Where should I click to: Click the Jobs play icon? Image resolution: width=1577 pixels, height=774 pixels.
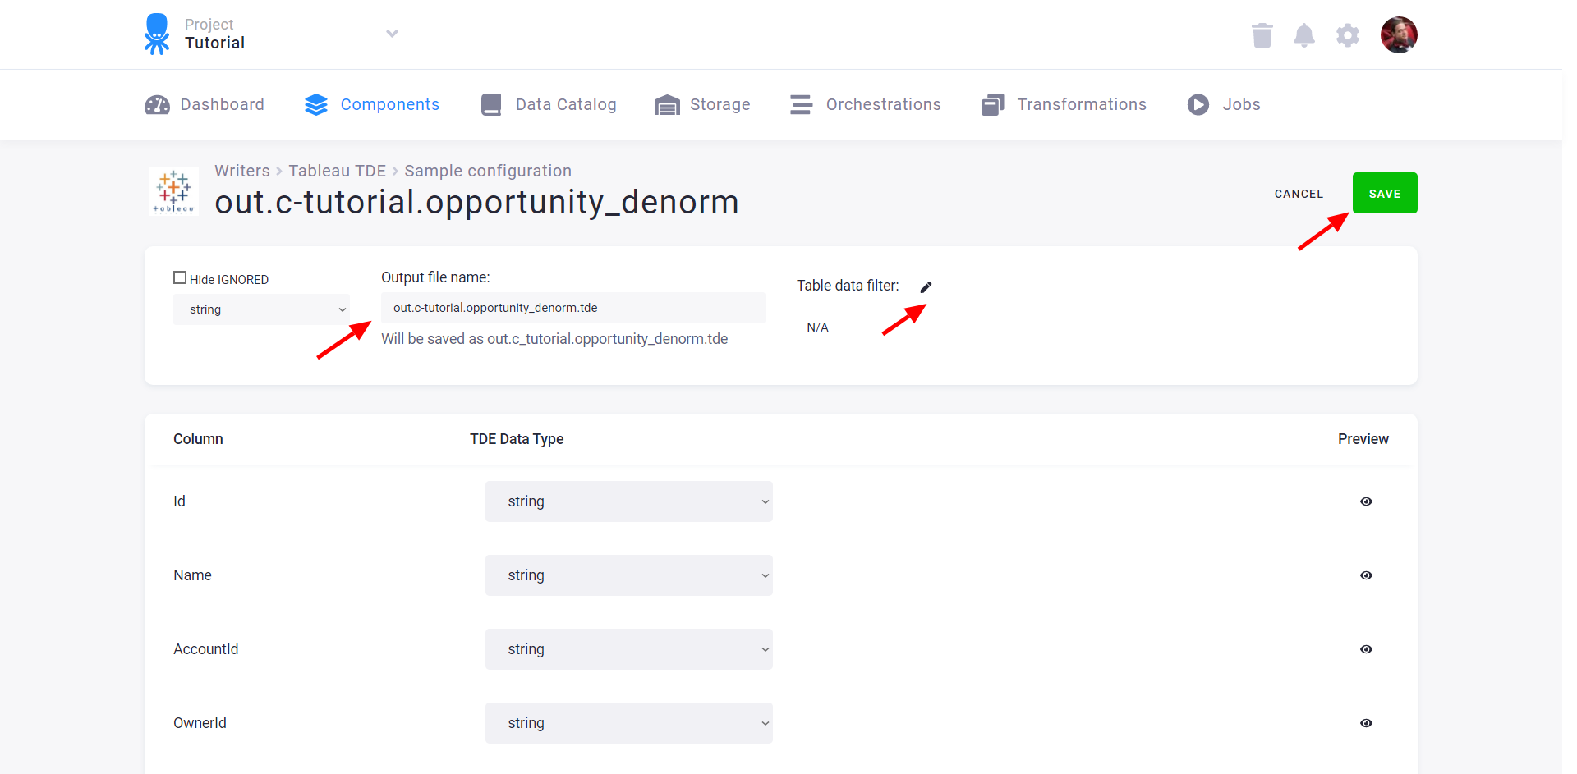tap(1198, 105)
